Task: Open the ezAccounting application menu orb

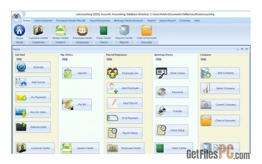Action: pyautogui.click(x=16, y=17)
